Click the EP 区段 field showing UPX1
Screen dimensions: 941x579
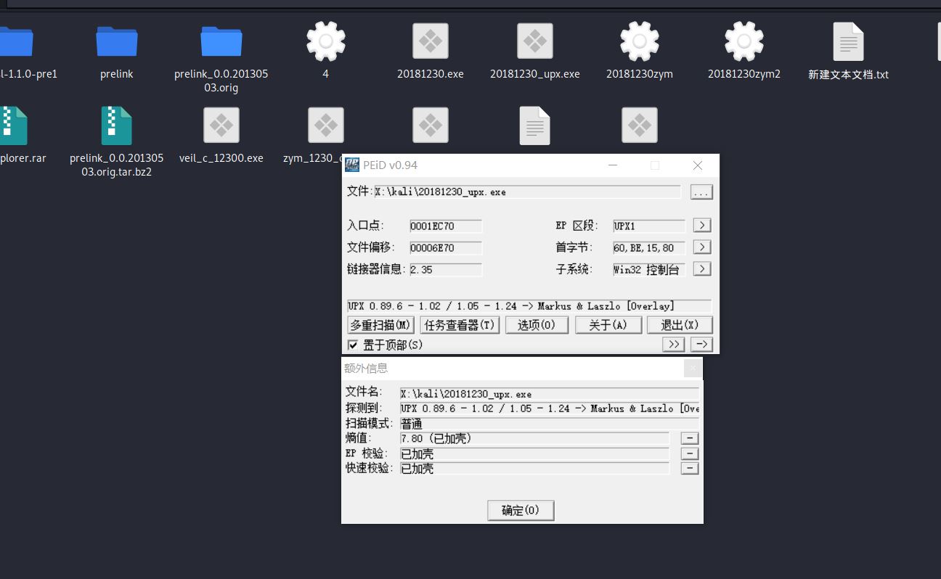(x=649, y=226)
